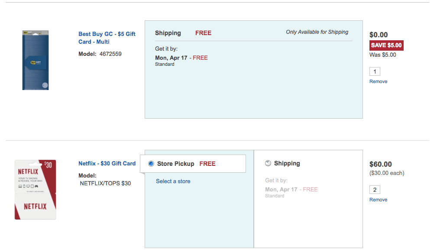Remove the Best Buy gift card from cart
Viewport: 437px width, 252px height.
click(378, 81)
